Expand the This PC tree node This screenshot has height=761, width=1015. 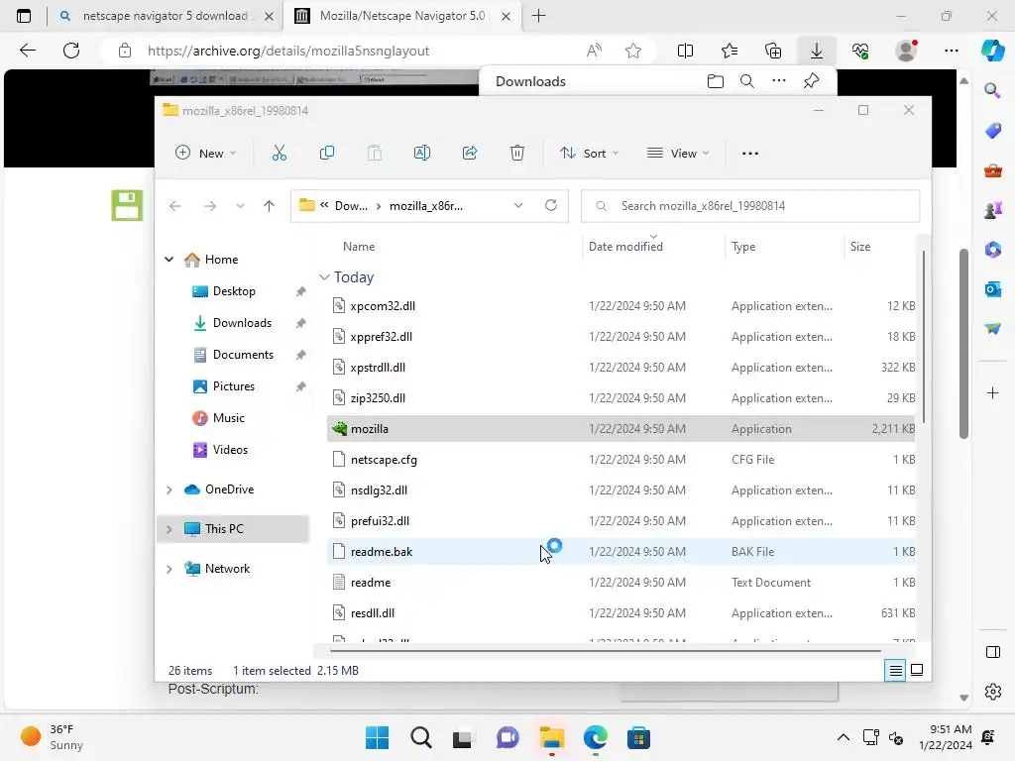[x=169, y=529]
